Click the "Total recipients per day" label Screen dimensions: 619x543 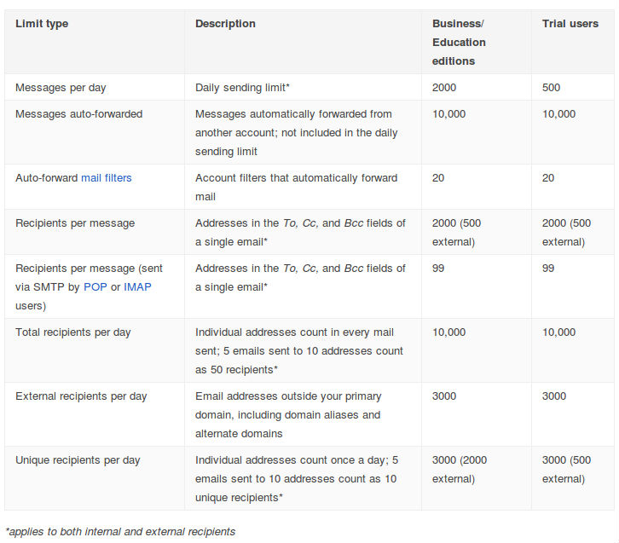tap(73, 332)
